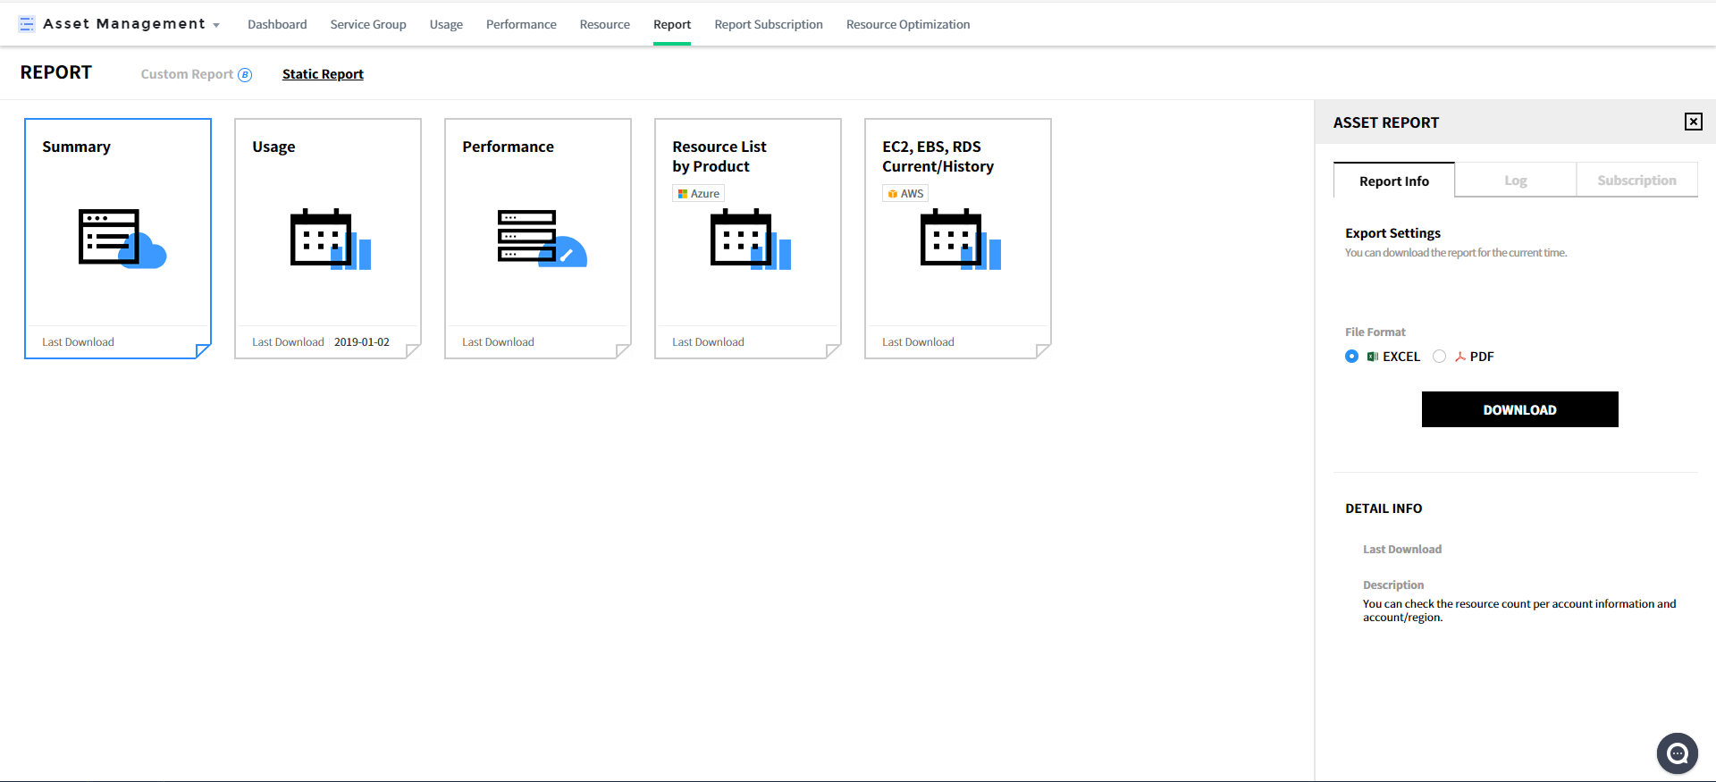This screenshot has height=782, width=1716.
Task: Click the Asset Management hamburger menu icon
Action: [27, 24]
